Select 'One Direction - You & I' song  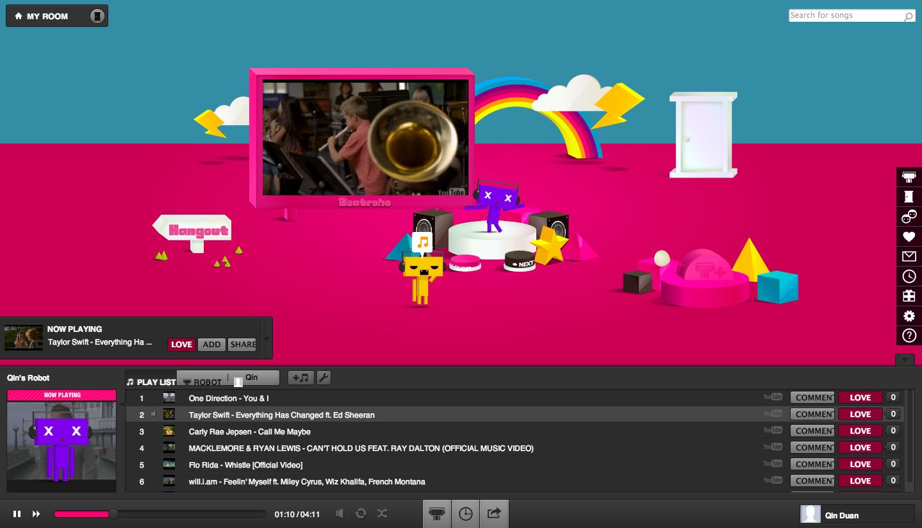(x=229, y=398)
